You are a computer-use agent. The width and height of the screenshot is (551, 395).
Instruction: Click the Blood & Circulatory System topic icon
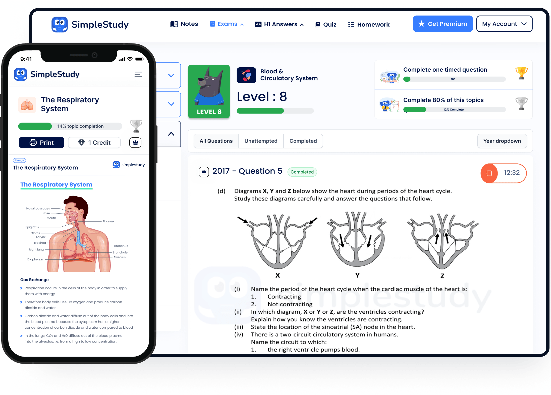point(246,75)
